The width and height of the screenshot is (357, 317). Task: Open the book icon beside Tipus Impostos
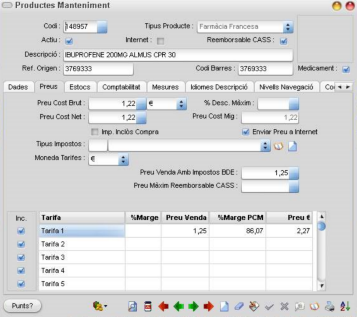tap(278, 146)
